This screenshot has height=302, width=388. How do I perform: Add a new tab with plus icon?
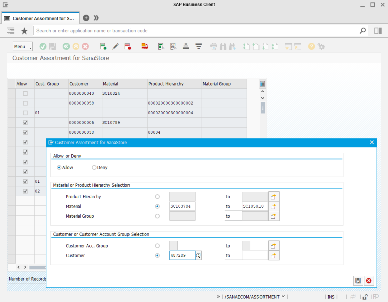[86, 18]
